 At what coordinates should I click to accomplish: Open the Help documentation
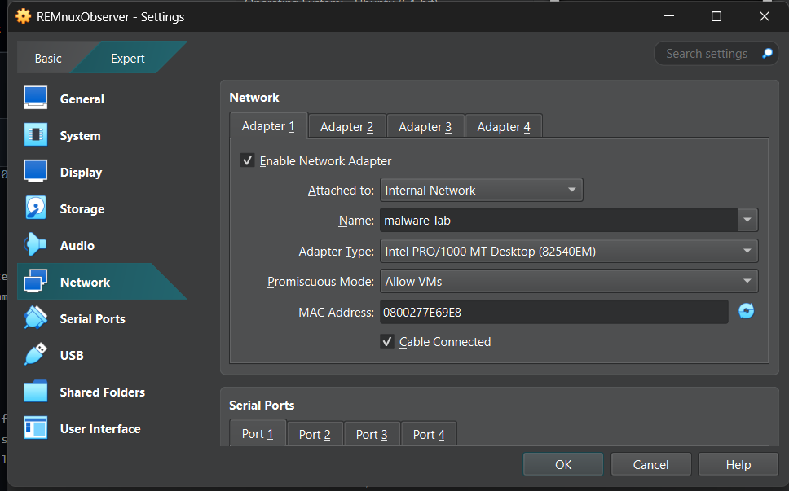[x=738, y=464]
